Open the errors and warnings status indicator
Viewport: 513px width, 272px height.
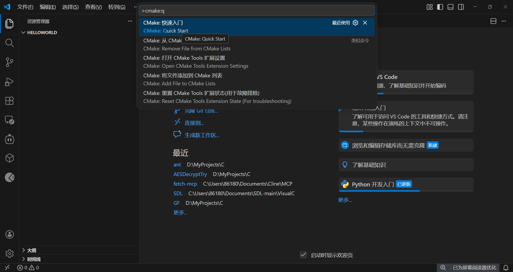point(28,267)
